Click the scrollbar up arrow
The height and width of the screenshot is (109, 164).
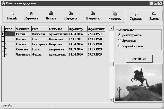pos(111,28)
